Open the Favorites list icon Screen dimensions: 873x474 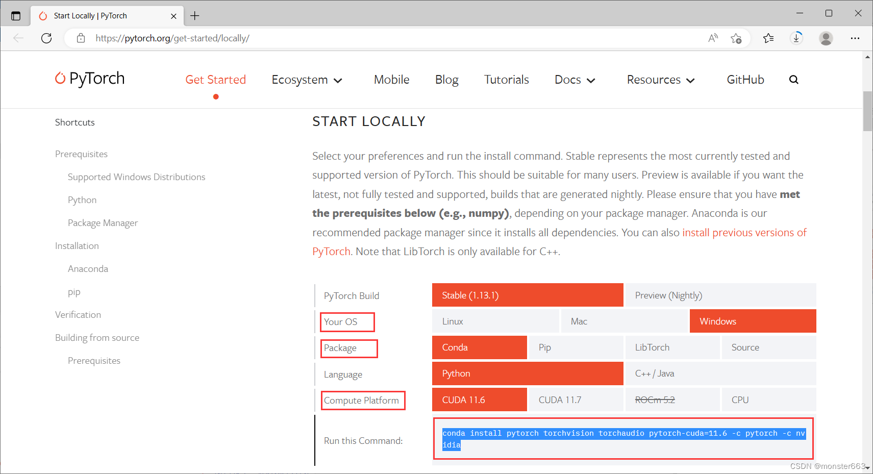[768, 38]
